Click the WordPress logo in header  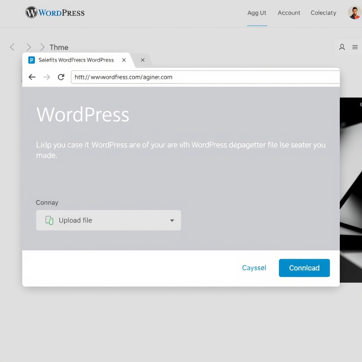click(55, 12)
